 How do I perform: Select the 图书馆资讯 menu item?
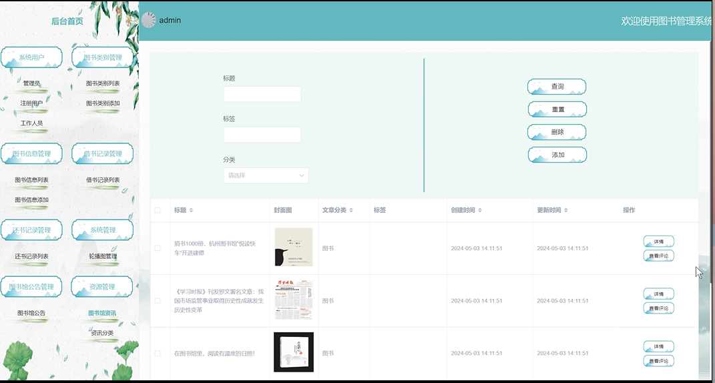coord(102,313)
